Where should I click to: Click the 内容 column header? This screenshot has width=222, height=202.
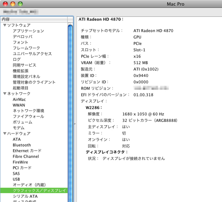click(34, 19)
